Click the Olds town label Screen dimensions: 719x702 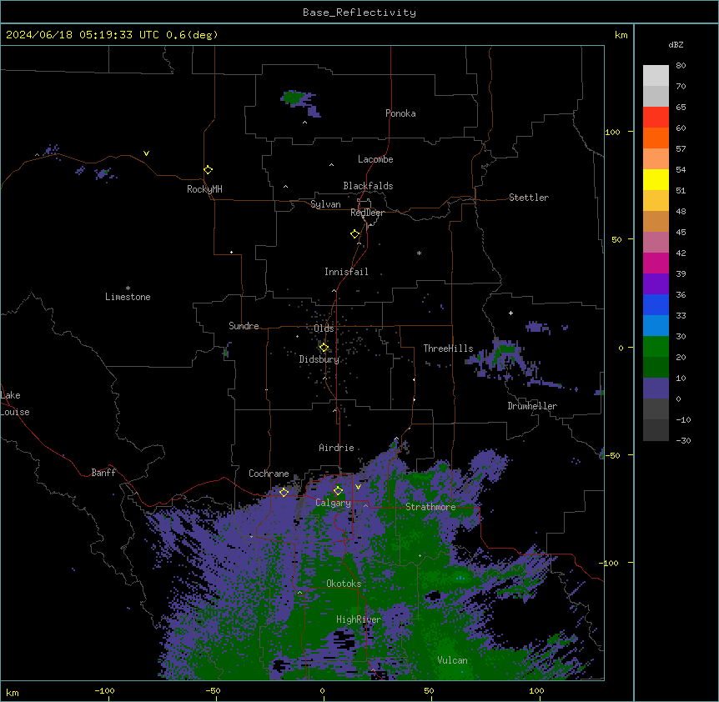point(324,328)
